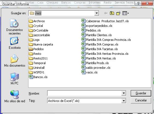Open the Views menu icon

126,13
